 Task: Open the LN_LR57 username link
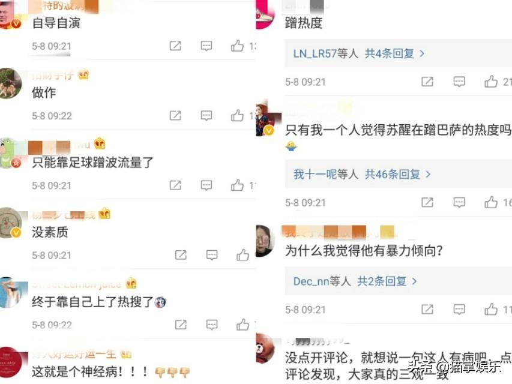(315, 53)
